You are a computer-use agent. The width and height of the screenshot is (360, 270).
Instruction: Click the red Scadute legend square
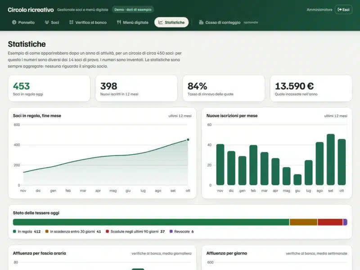pyautogui.click(x=107, y=231)
